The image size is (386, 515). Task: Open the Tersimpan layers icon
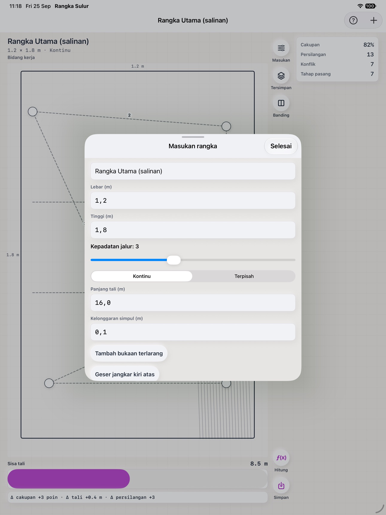[281, 75]
